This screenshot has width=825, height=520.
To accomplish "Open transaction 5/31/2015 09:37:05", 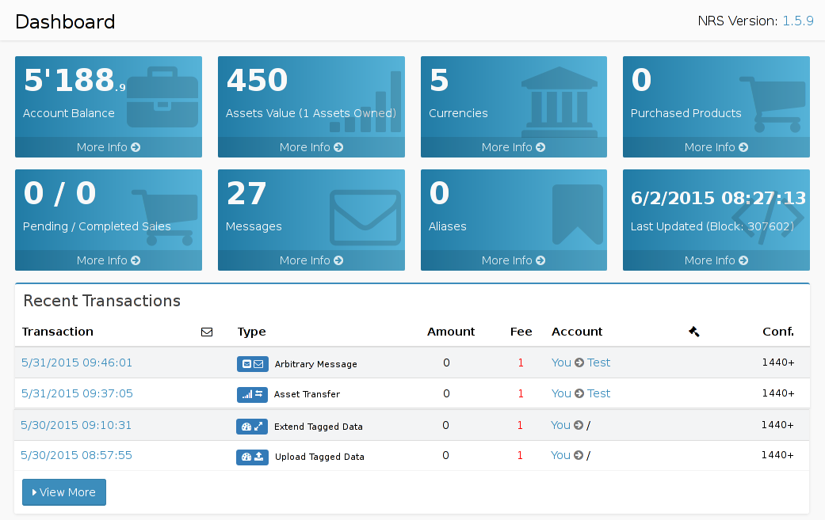I will tap(77, 393).
